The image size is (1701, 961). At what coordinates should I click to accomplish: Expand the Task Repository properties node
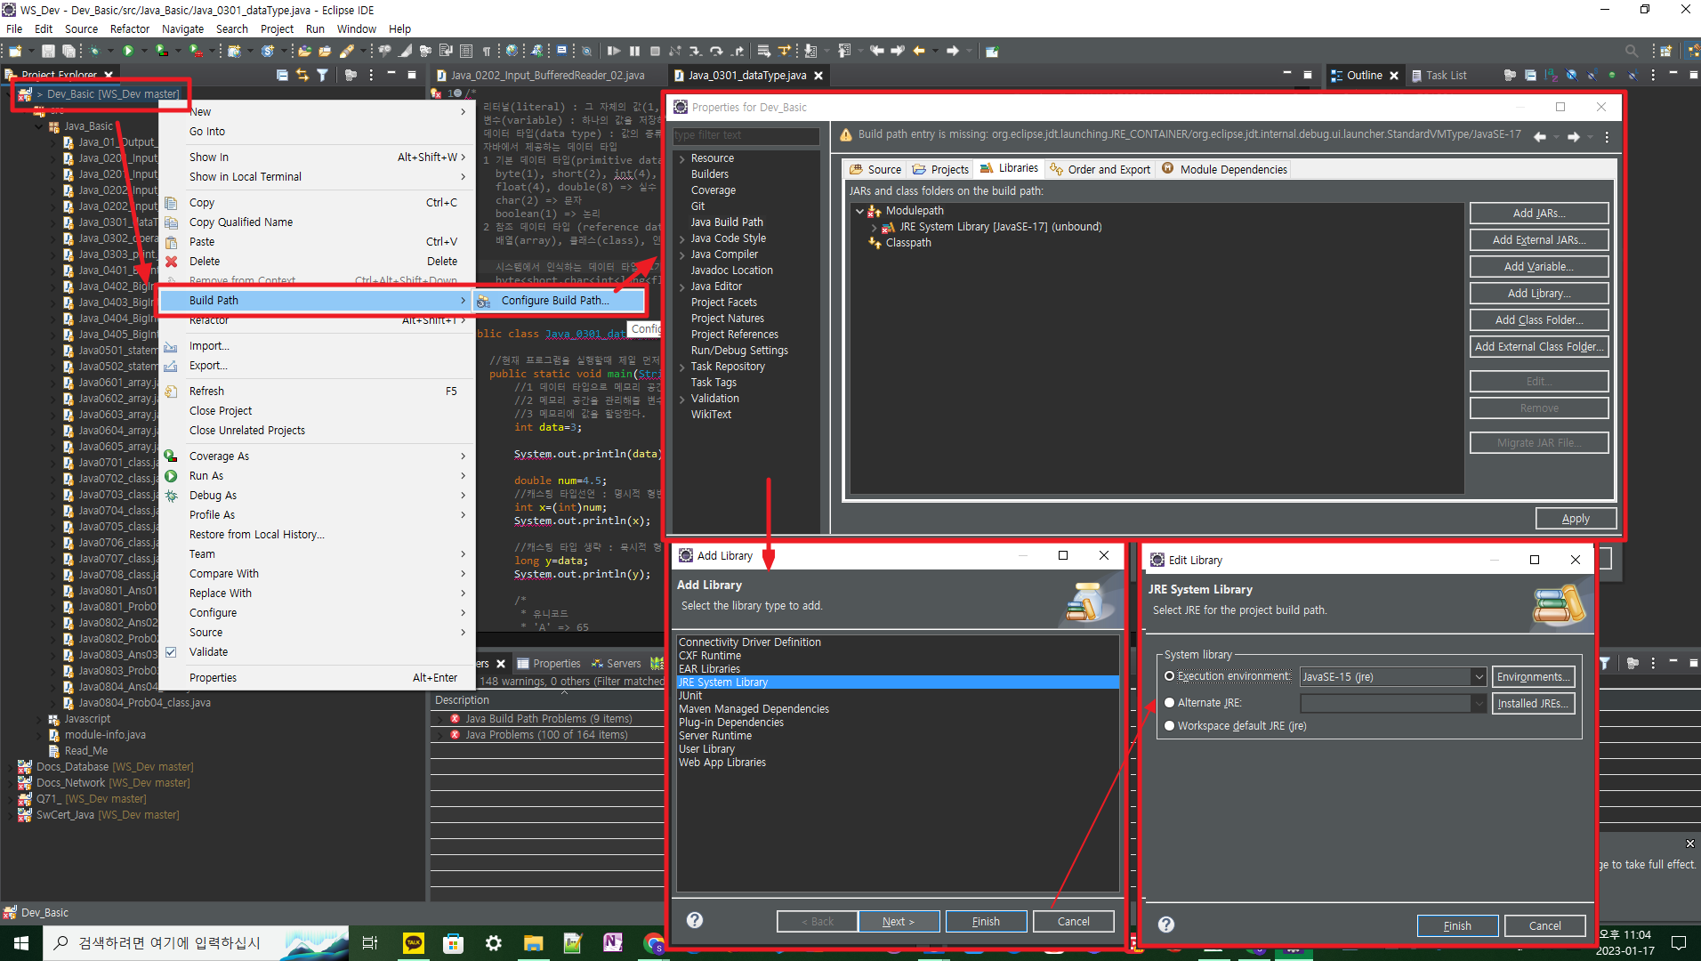click(682, 367)
